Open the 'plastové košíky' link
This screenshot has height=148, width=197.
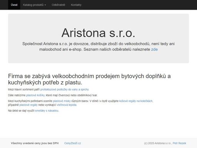pos(35,95)
